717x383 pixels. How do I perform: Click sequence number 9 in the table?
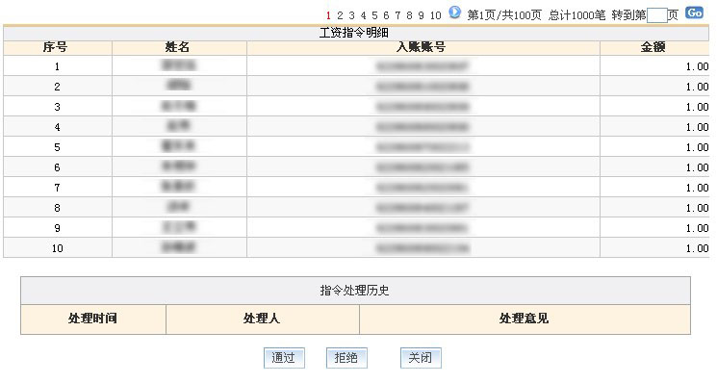click(x=57, y=228)
